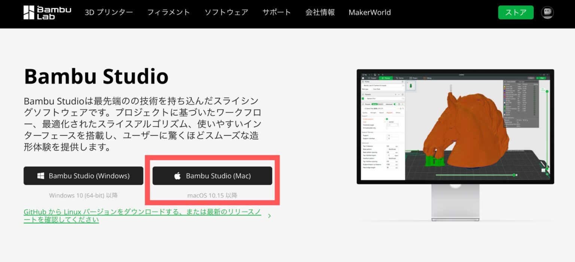
Task: Download Bambu Studio for Mac
Action: [x=212, y=176]
